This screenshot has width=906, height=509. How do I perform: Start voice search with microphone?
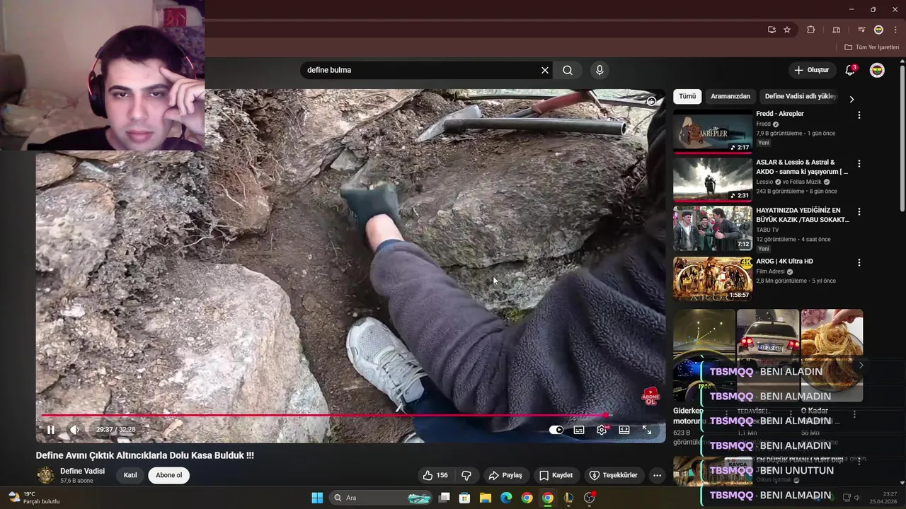[x=600, y=70]
